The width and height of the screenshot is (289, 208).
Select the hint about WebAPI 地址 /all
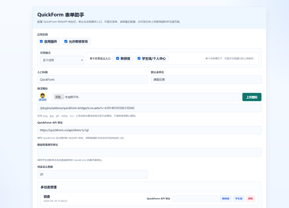tap(81, 138)
